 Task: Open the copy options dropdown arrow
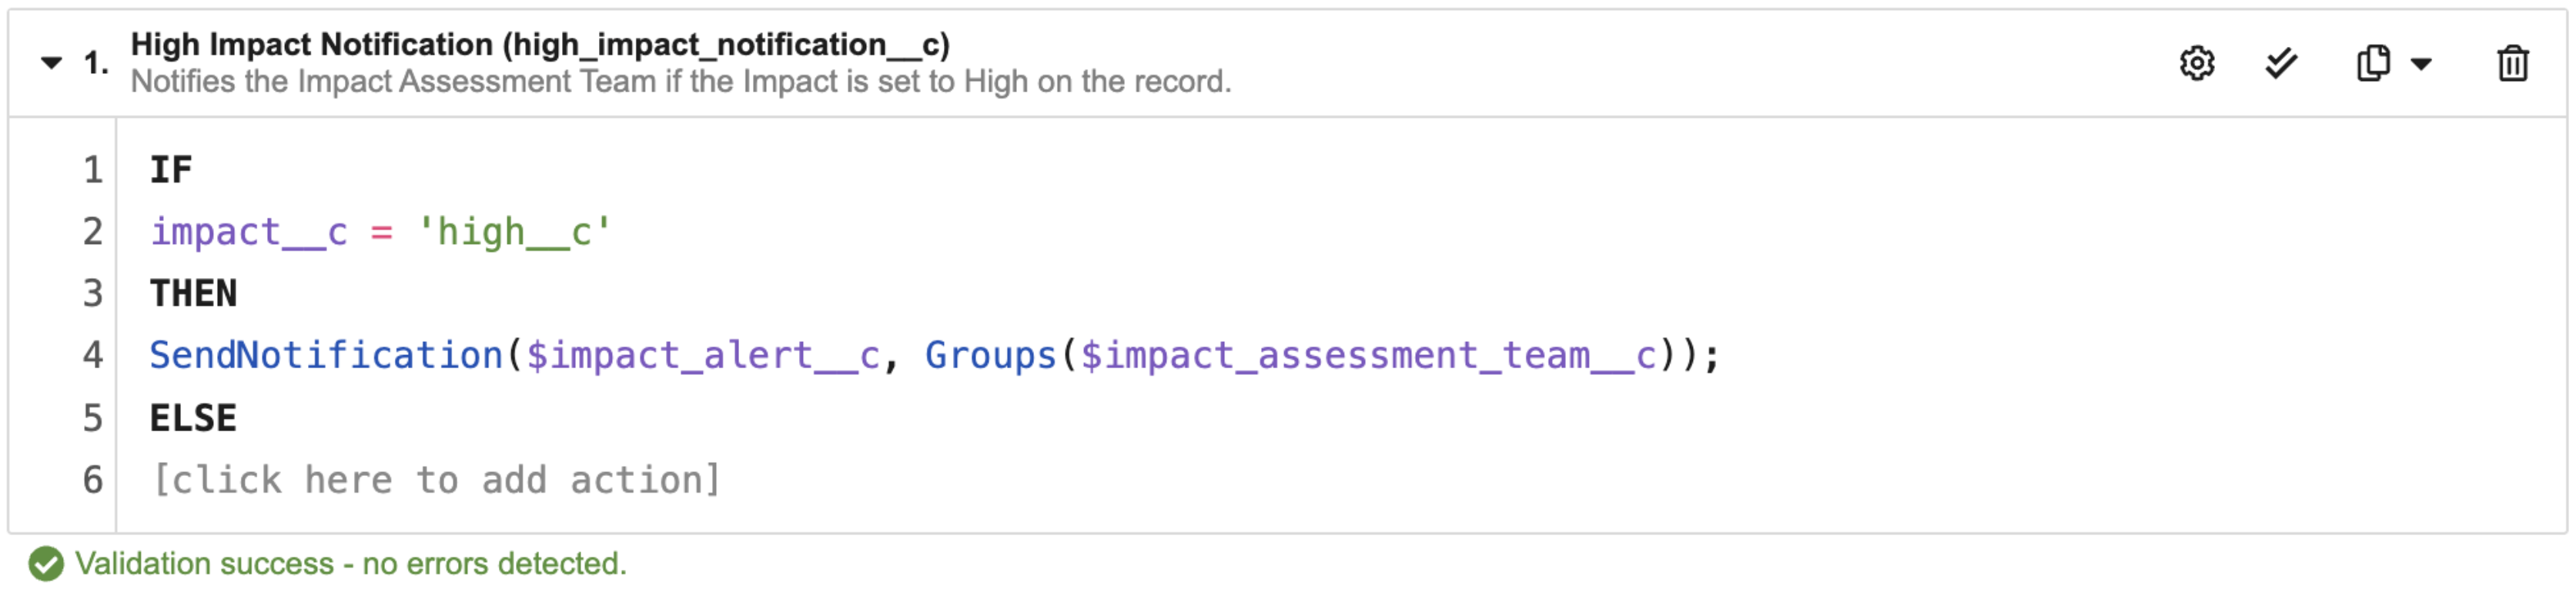(2421, 64)
